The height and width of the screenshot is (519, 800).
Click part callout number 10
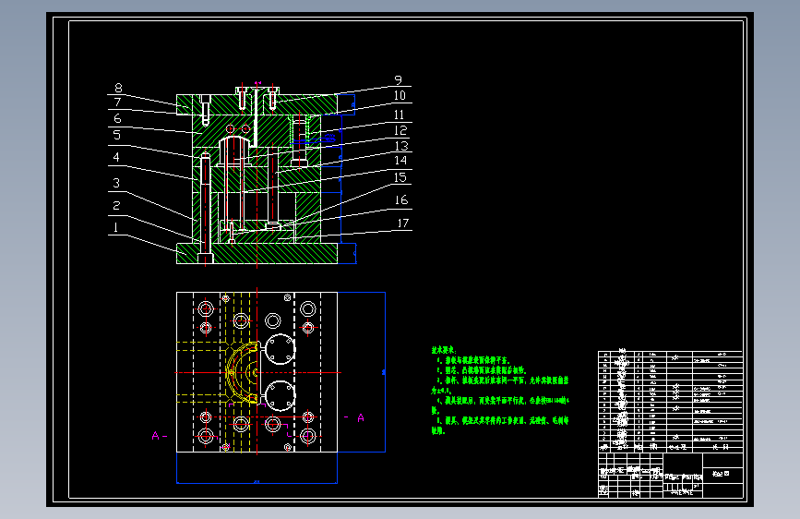tap(400, 95)
